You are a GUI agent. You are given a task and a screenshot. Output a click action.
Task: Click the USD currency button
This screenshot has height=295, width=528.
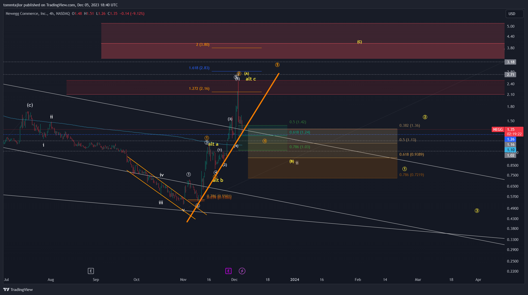coord(514,14)
